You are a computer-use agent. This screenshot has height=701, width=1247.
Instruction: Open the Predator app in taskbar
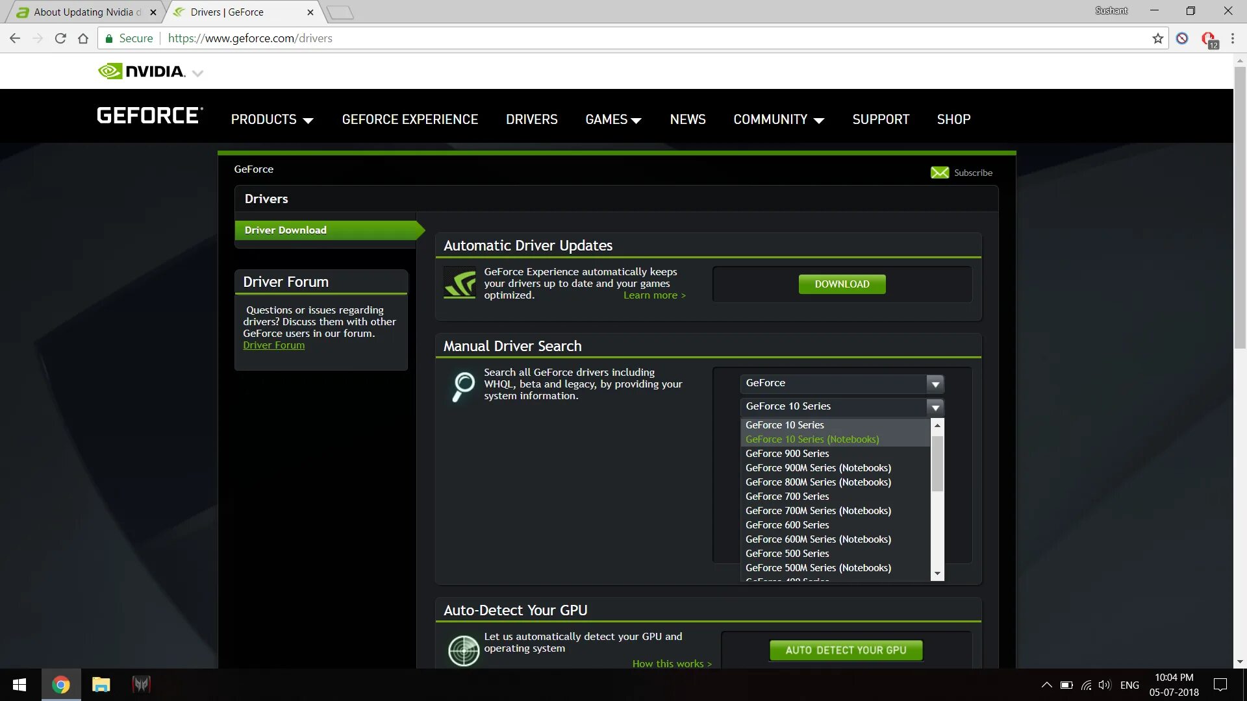pos(142,685)
